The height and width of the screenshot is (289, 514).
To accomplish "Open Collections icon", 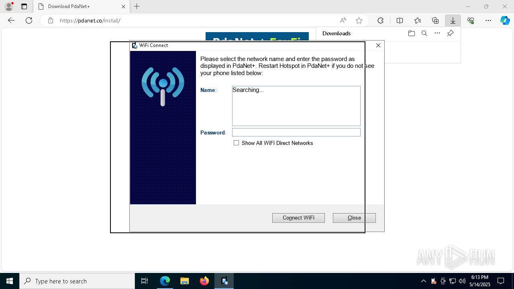I will pyautogui.click(x=435, y=20).
